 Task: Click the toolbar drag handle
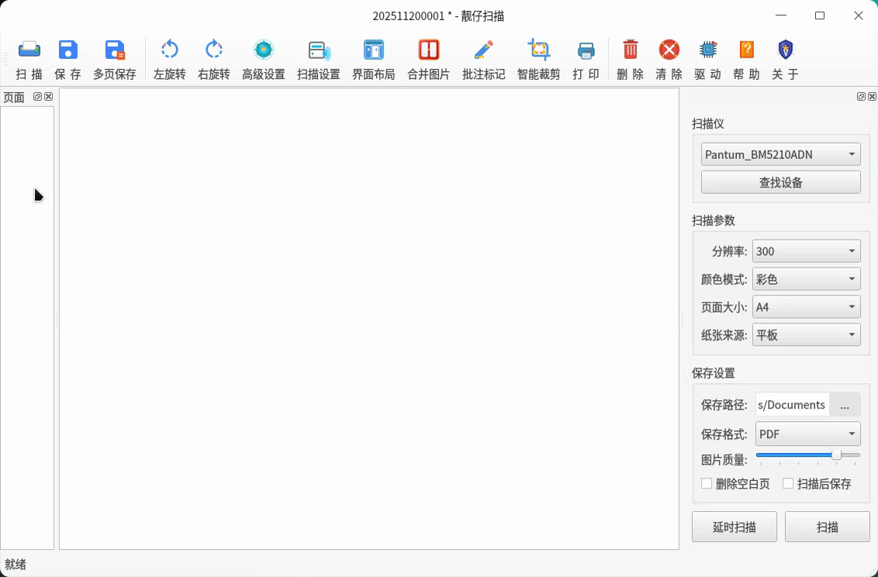(x=5, y=59)
